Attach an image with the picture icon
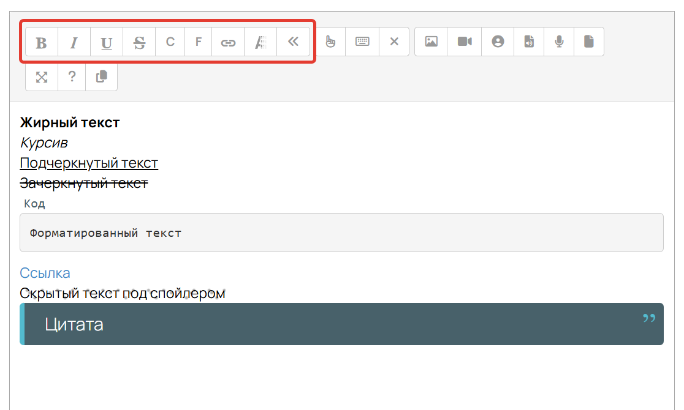This screenshot has height=410, width=684. click(x=431, y=42)
